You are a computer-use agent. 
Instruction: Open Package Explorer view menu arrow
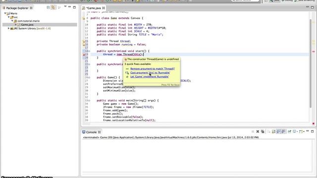pyautogui.click(x=65, y=6)
